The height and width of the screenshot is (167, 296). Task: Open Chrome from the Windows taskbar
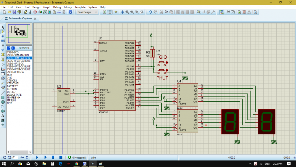click(x=77, y=164)
